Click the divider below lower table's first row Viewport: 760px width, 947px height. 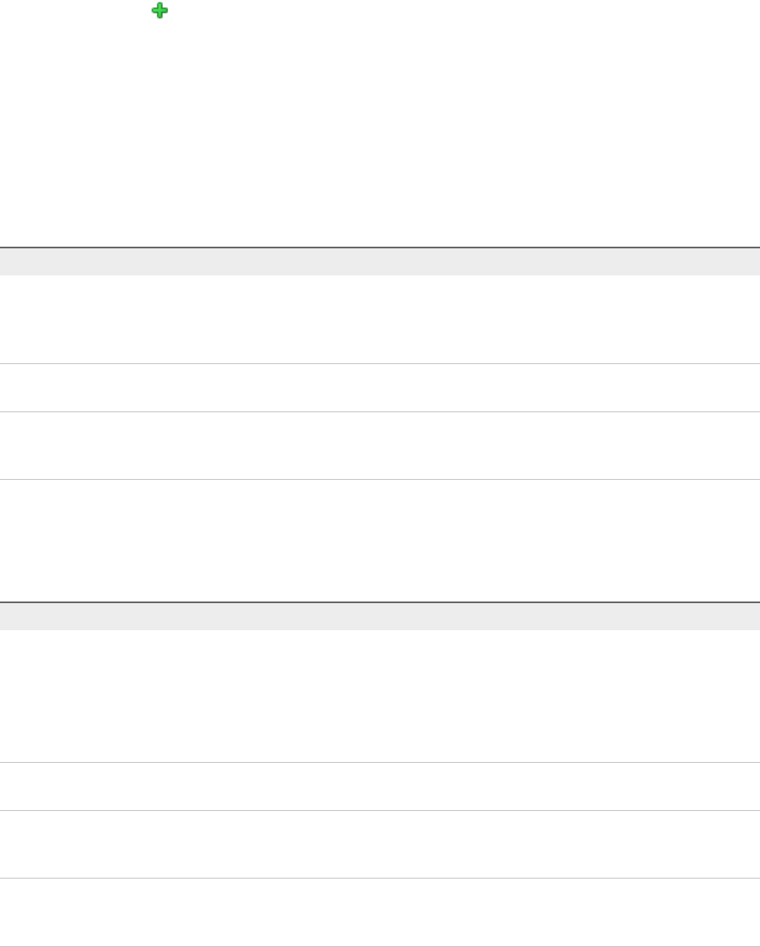(380, 763)
